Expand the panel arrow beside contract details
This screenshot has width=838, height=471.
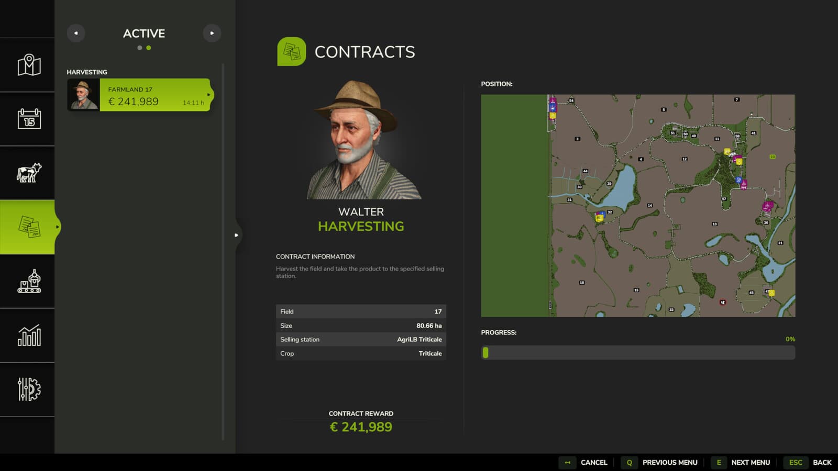pyautogui.click(x=237, y=235)
